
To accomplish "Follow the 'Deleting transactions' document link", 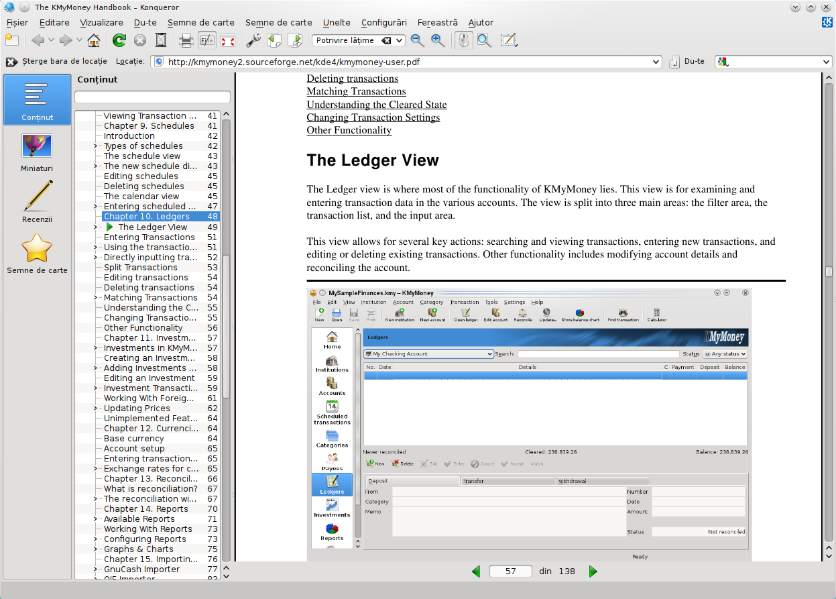I will point(353,78).
